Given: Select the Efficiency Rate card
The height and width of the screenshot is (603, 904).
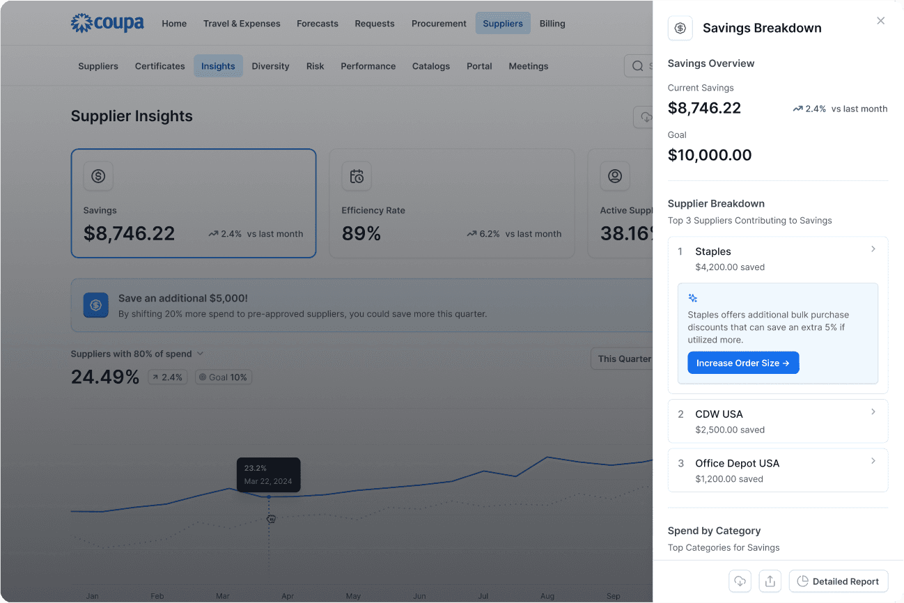Looking at the screenshot, I should coord(452,203).
